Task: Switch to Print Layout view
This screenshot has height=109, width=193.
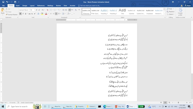Action: 165,102
